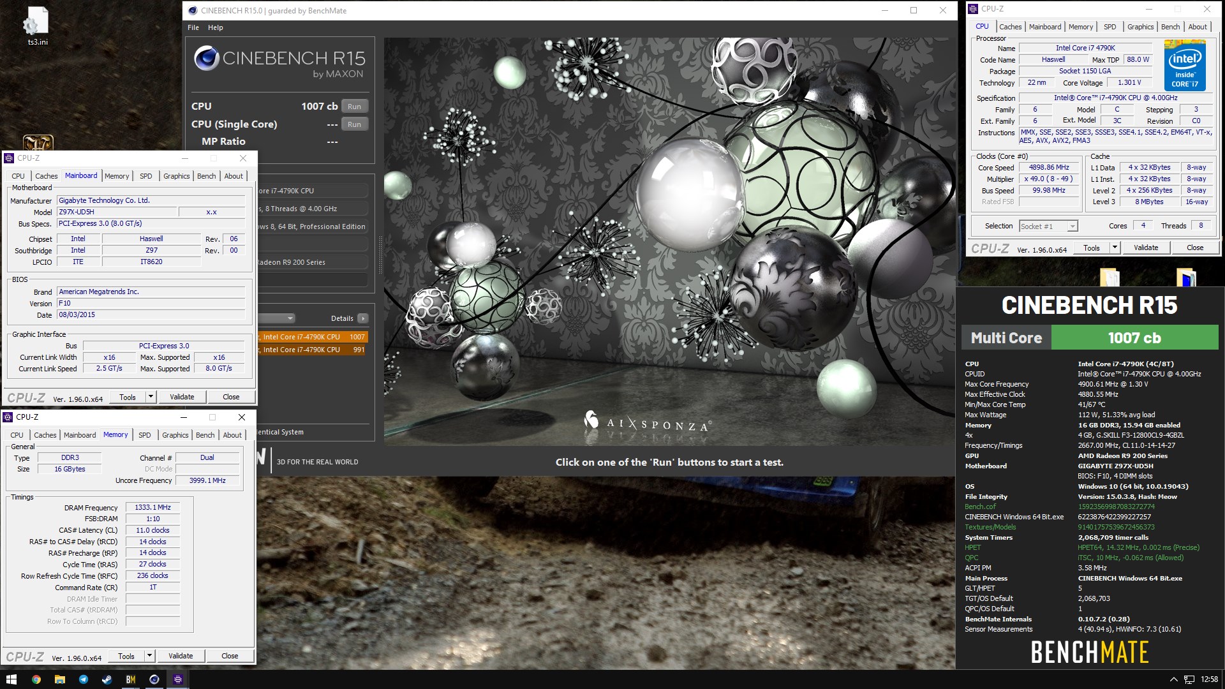Open the Windows Start menu
1225x689 pixels.
pos(11,679)
